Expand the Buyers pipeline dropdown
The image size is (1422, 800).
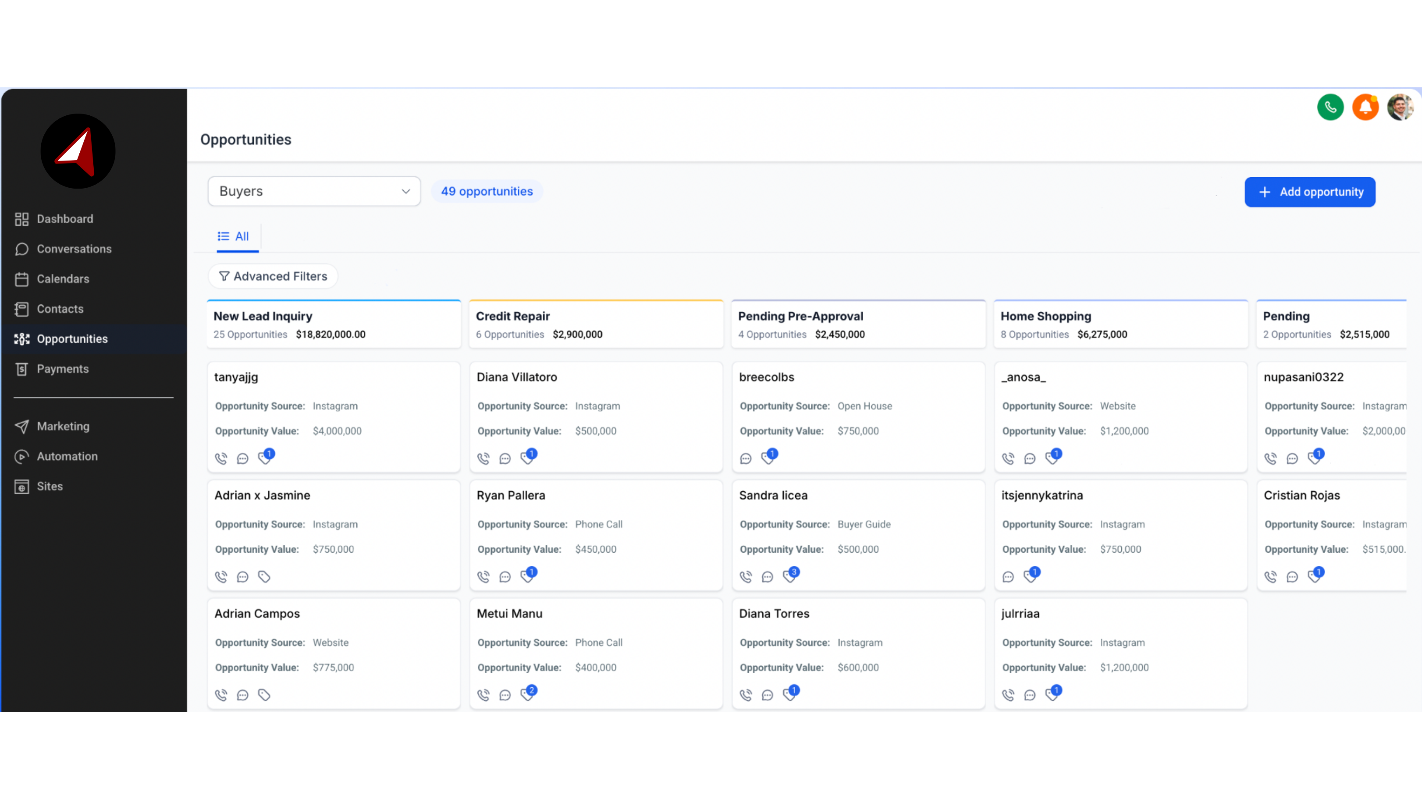point(314,191)
